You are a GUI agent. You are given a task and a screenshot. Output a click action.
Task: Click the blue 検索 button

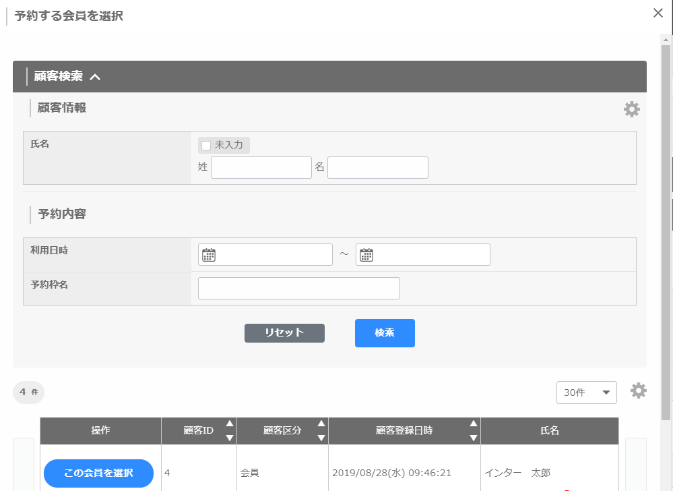385,333
